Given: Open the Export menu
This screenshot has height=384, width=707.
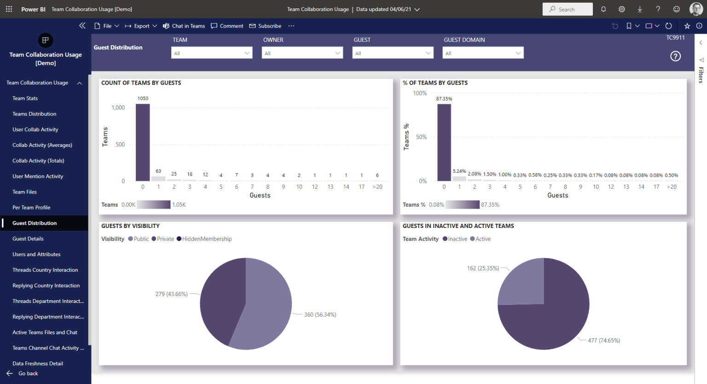Looking at the screenshot, I should click(x=141, y=26).
